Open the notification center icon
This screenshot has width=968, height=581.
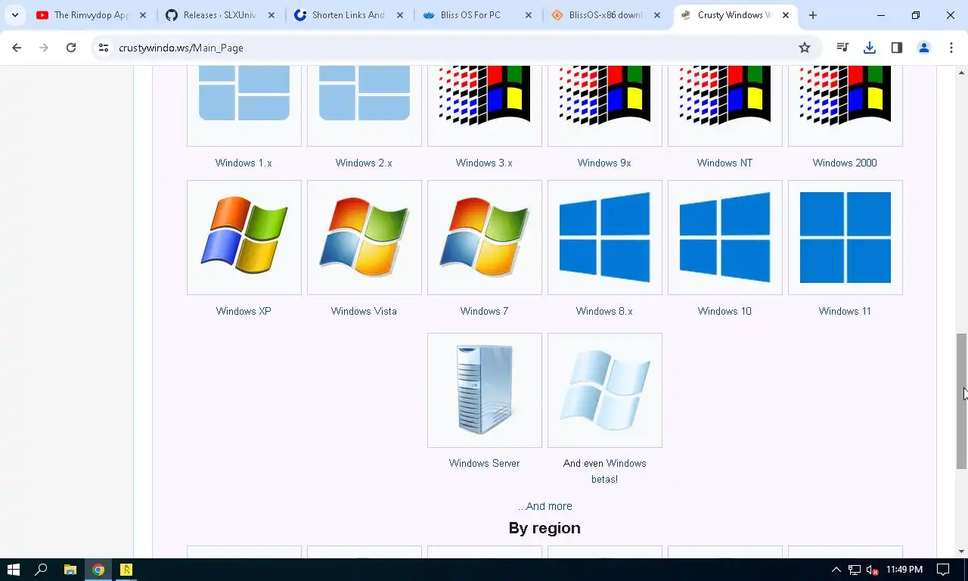click(x=943, y=570)
